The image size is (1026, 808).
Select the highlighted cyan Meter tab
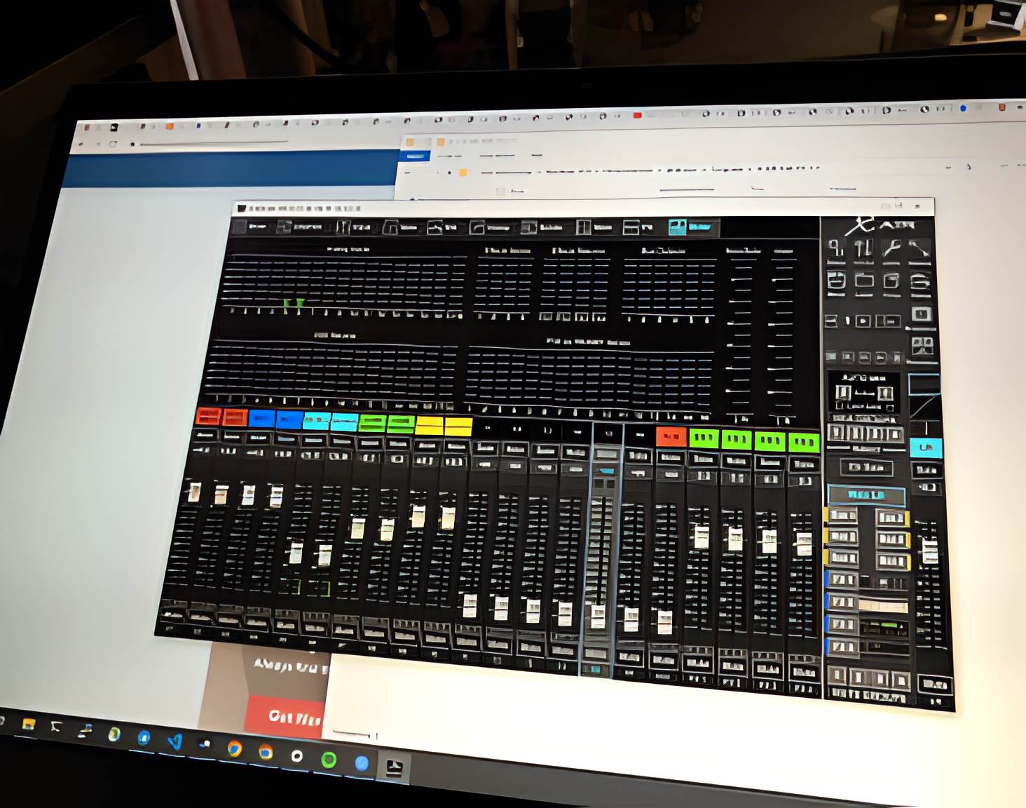click(x=692, y=227)
